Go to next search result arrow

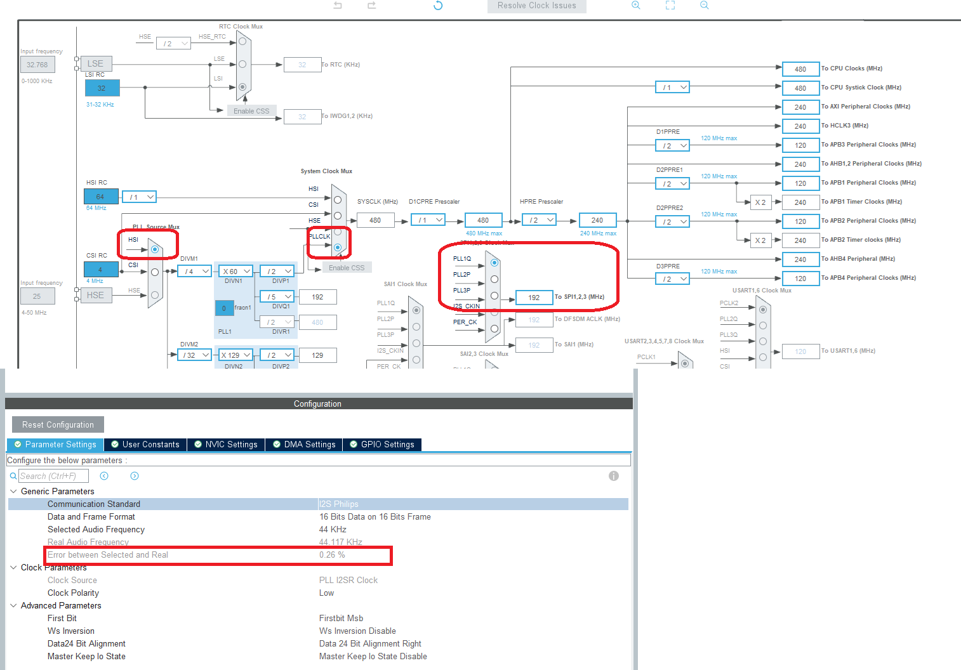[134, 476]
